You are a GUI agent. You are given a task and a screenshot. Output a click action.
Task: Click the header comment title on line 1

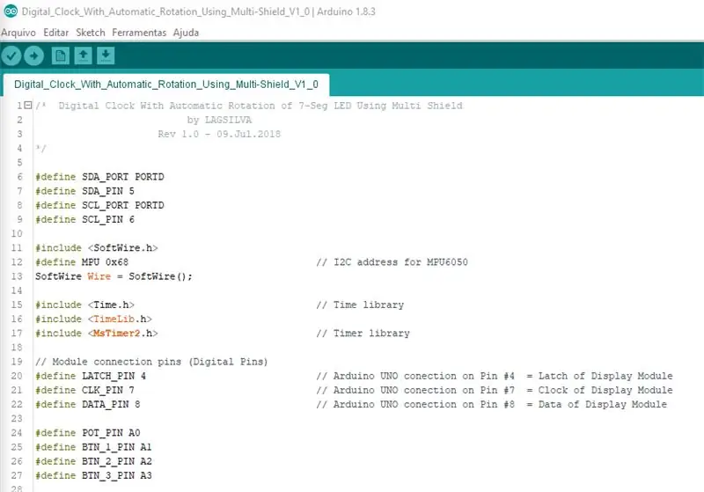(x=260, y=106)
